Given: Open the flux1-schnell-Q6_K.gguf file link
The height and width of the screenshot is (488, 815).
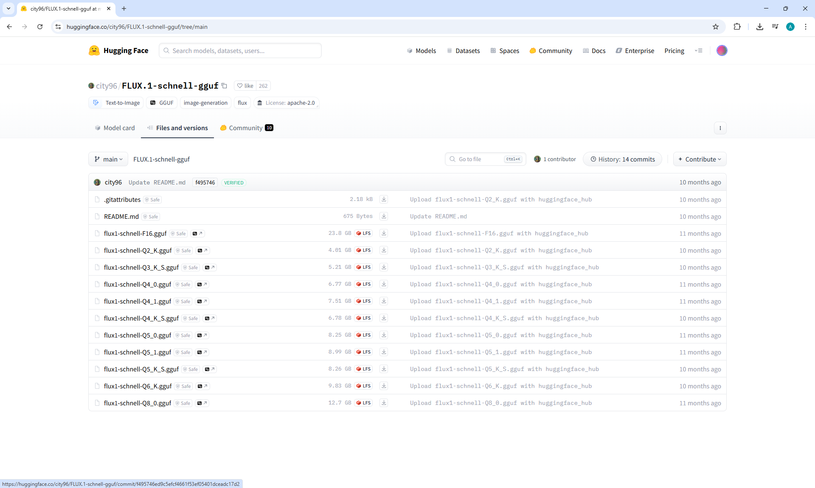Looking at the screenshot, I should pos(138,386).
